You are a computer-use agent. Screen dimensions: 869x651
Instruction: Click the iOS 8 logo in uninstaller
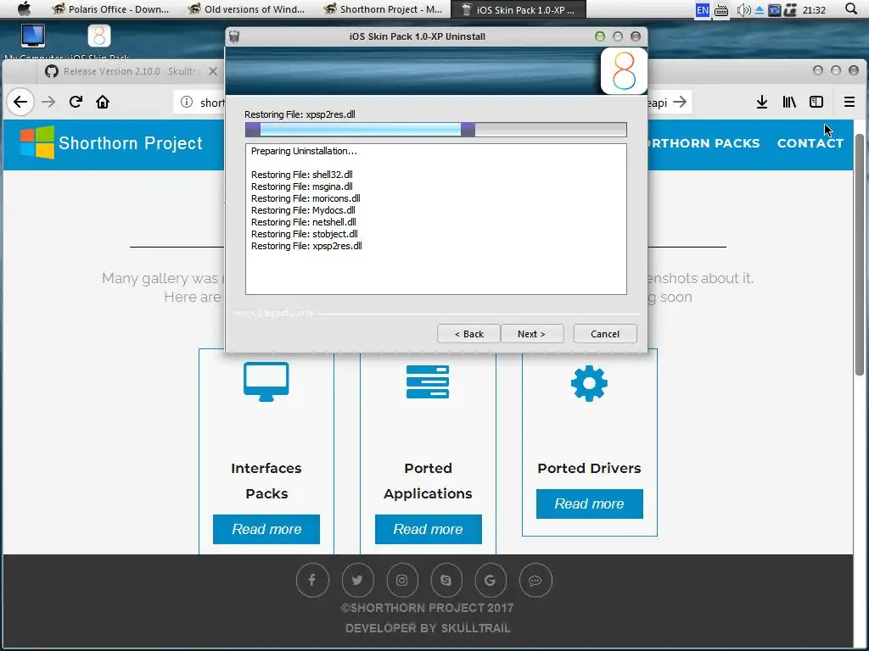(624, 71)
